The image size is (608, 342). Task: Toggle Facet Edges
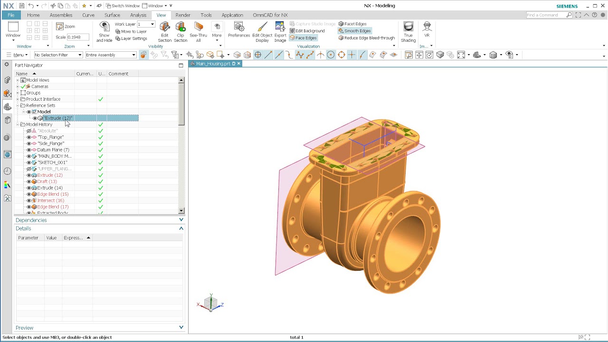click(x=352, y=24)
